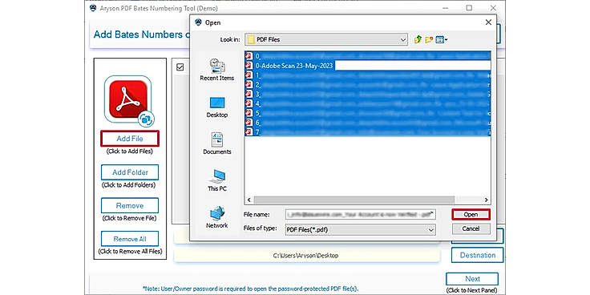
Task: Click the red PDF logo icon
Action: pyautogui.click(x=128, y=99)
